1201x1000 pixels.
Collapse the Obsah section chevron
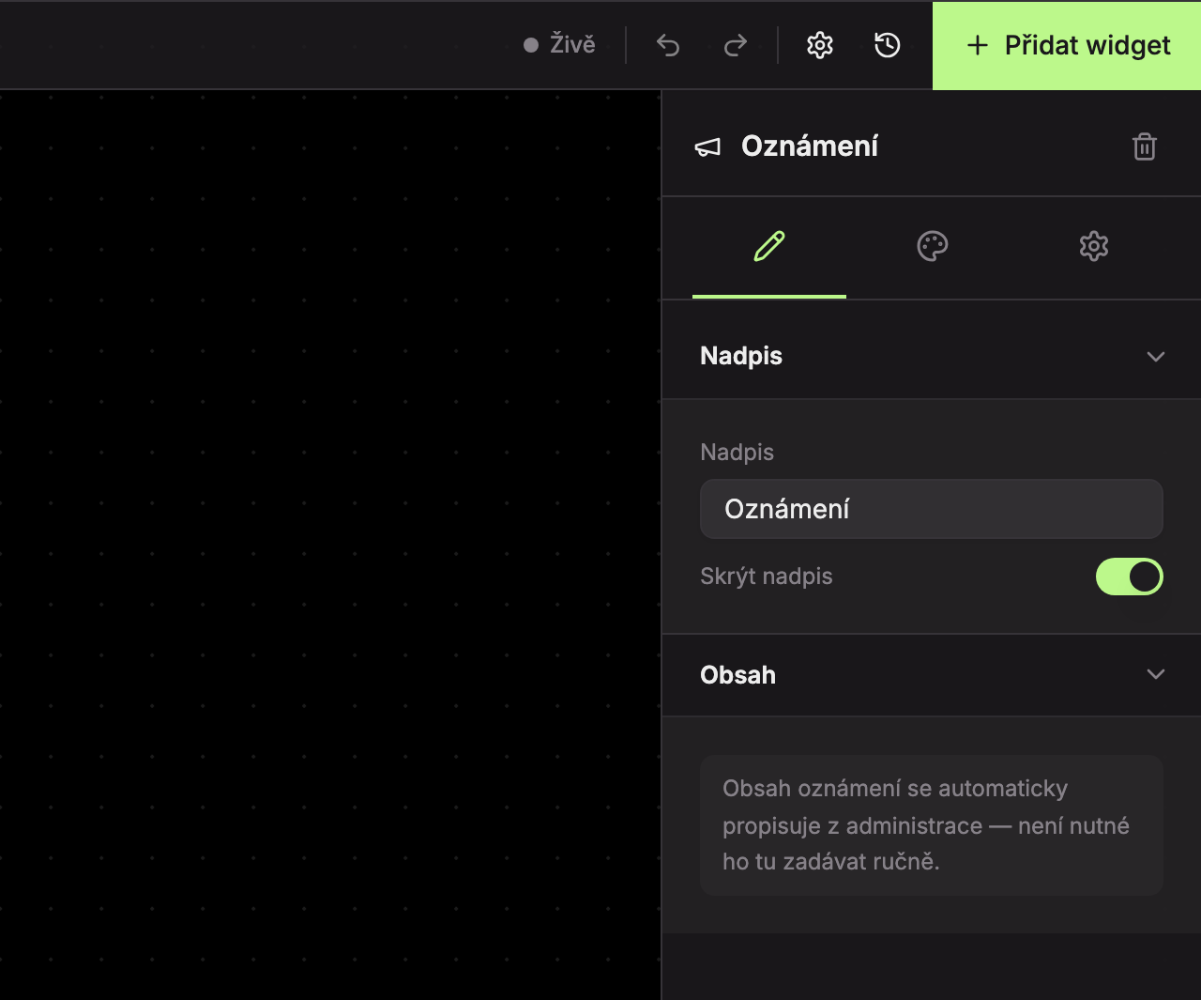pos(1156,674)
